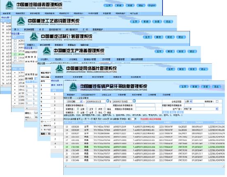
Task: Select 全部 radio in the 车辆类别 row
Action: coord(78,113)
